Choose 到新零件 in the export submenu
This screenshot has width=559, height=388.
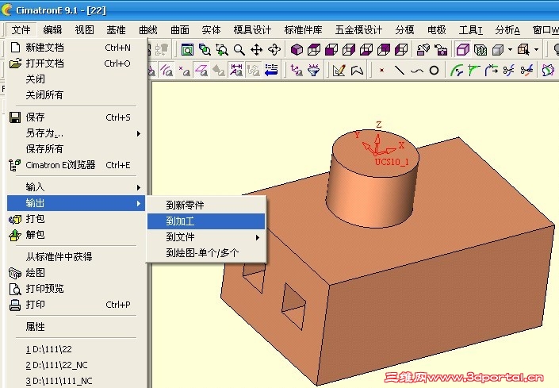click(x=206, y=205)
